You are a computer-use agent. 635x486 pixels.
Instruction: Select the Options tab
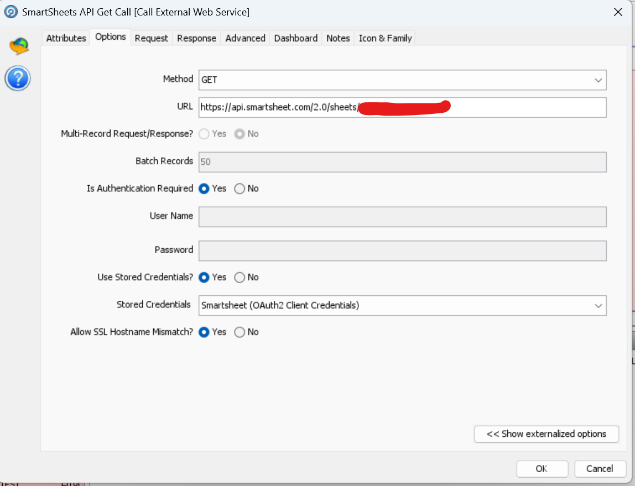click(111, 37)
